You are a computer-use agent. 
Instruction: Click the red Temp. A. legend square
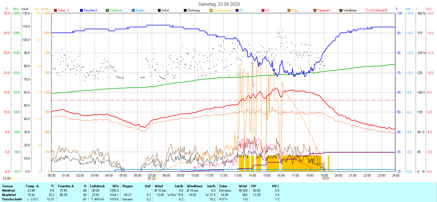pos(55,10)
